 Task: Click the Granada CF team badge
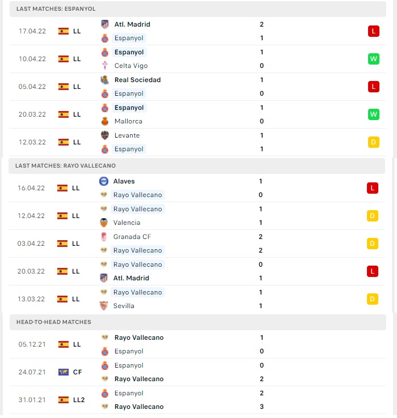pyautogui.click(x=104, y=237)
